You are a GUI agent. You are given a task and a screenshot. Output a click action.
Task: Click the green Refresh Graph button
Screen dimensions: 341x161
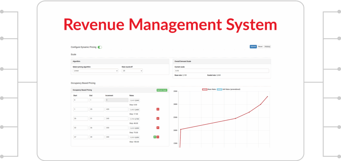pyautogui.click(x=162, y=90)
